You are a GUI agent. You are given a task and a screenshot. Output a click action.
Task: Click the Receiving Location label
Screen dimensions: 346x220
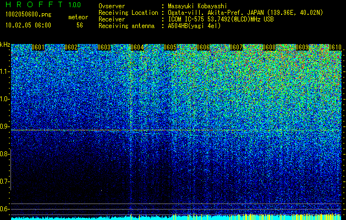point(128,13)
